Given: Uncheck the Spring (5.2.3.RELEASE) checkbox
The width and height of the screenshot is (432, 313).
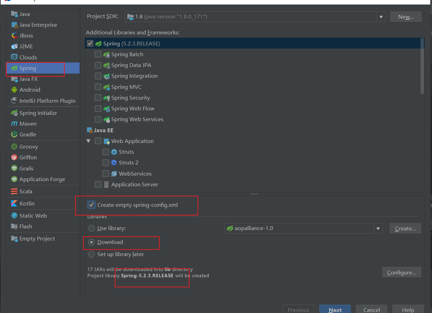Looking at the screenshot, I should (90, 43).
